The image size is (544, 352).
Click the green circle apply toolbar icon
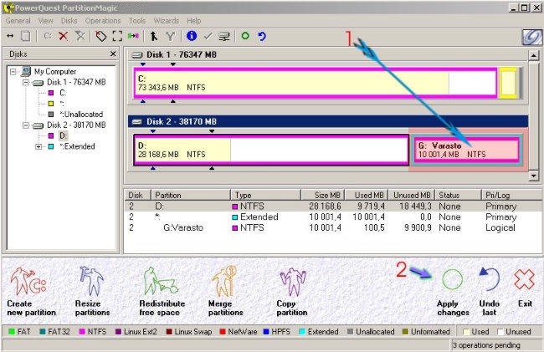pyautogui.click(x=245, y=36)
